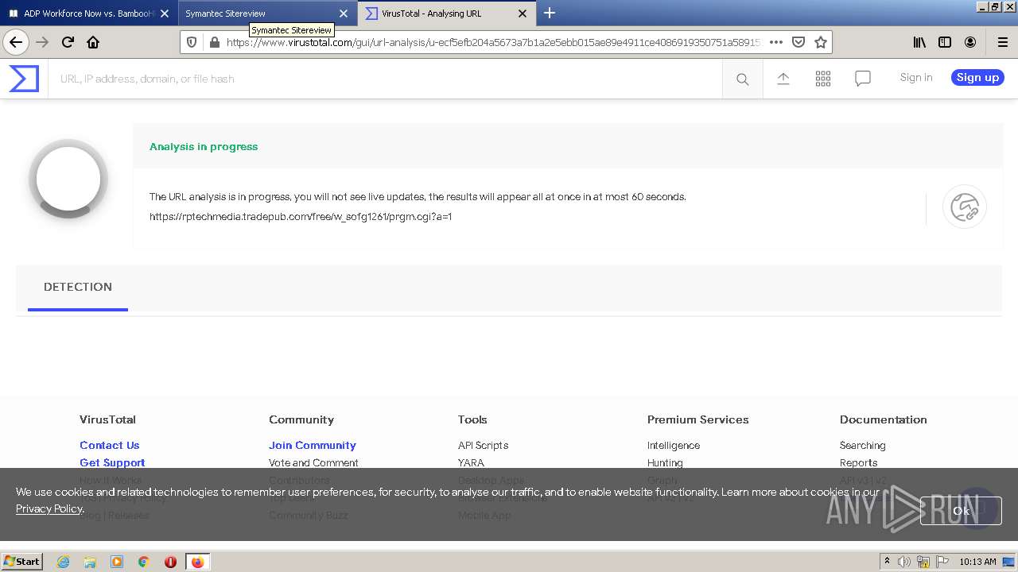Screen dimensions: 1018x572
Task: Reload the current page
Action: pos(68,42)
